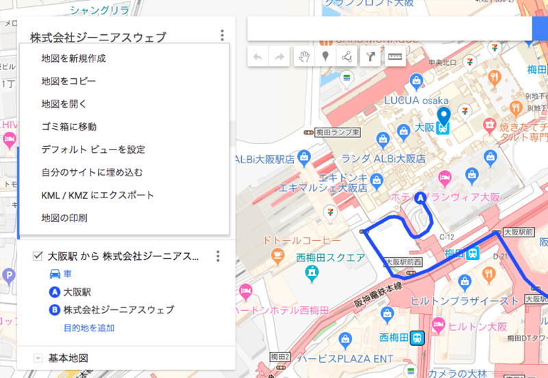Click the 目的地を追加 link
Screen dimensions: 548x378
[89, 328]
